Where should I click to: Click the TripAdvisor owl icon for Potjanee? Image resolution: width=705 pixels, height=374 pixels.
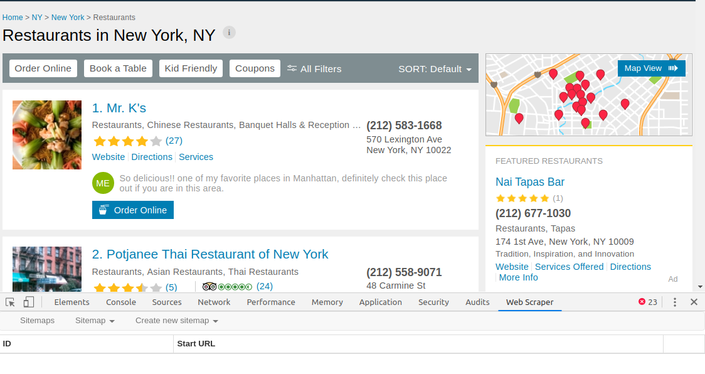[209, 286]
